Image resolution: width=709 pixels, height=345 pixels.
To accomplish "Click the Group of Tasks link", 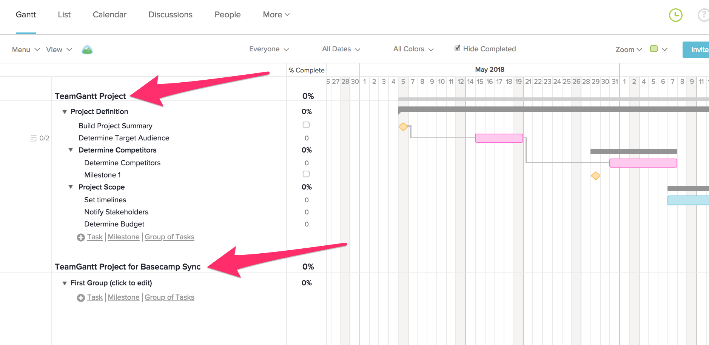I will click(169, 237).
